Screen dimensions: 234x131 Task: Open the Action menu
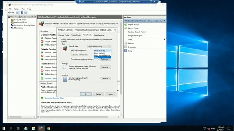click(x=16, y=9)
